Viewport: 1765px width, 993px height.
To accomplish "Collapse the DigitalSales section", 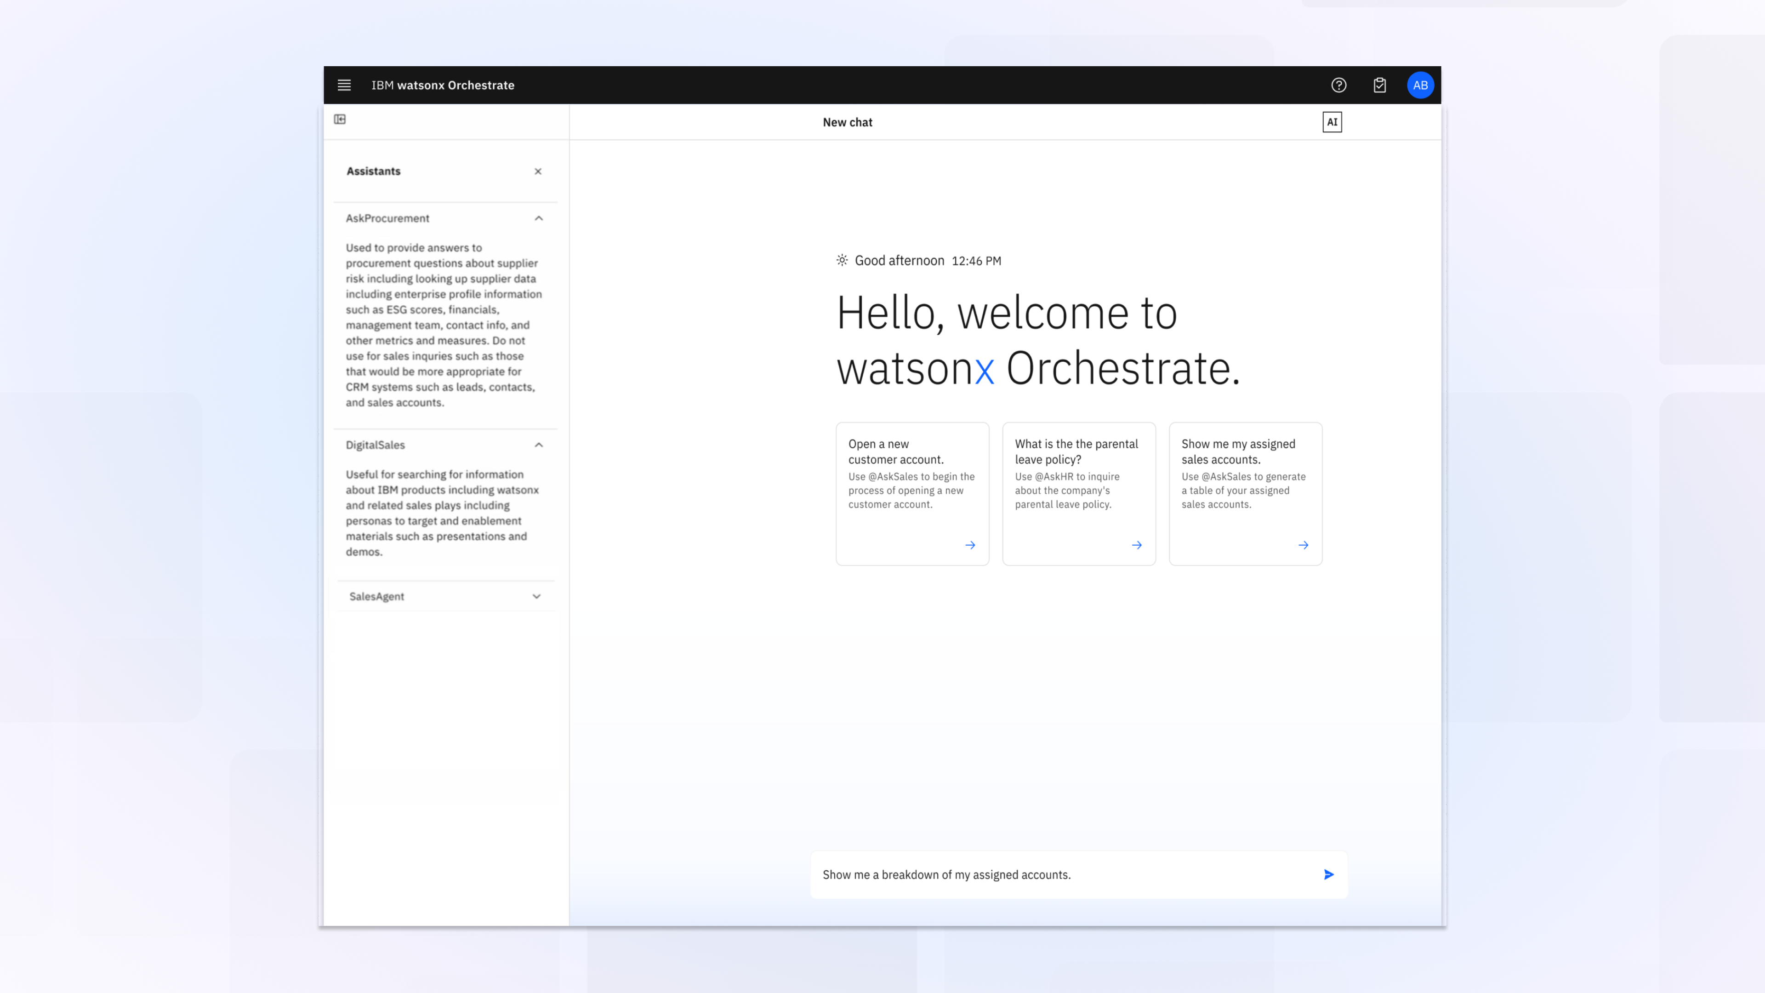I will click(x=539, y=445).
